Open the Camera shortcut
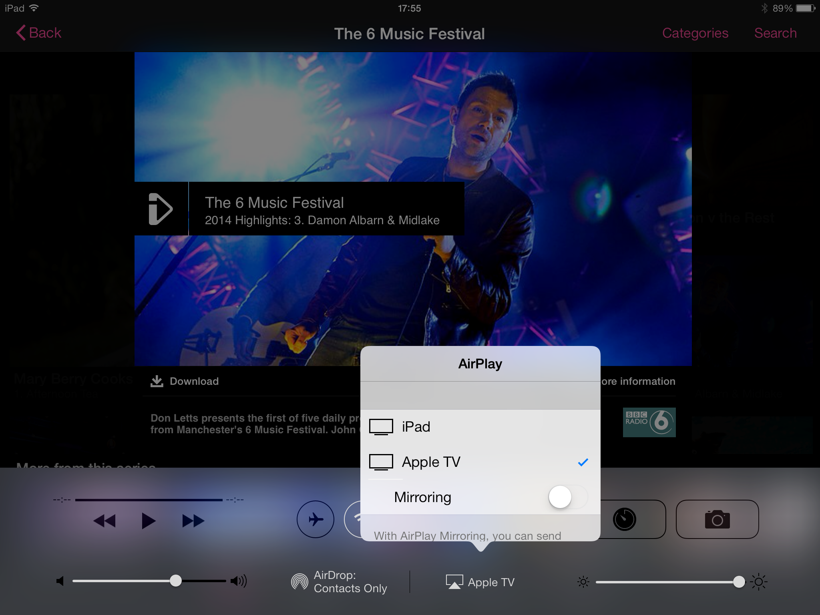 tap(717, 519)
